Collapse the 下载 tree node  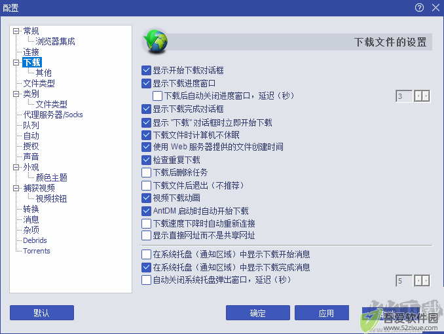pos(16,62)
